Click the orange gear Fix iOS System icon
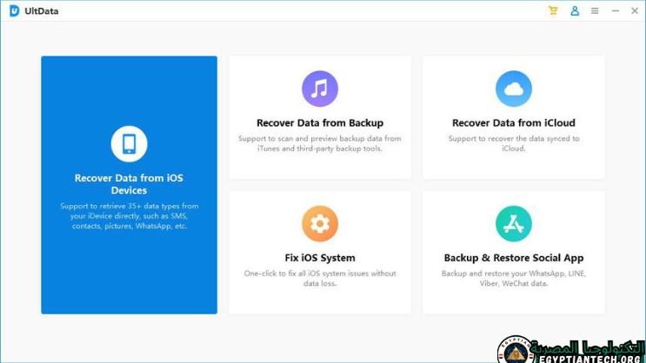 pos(319,224)
